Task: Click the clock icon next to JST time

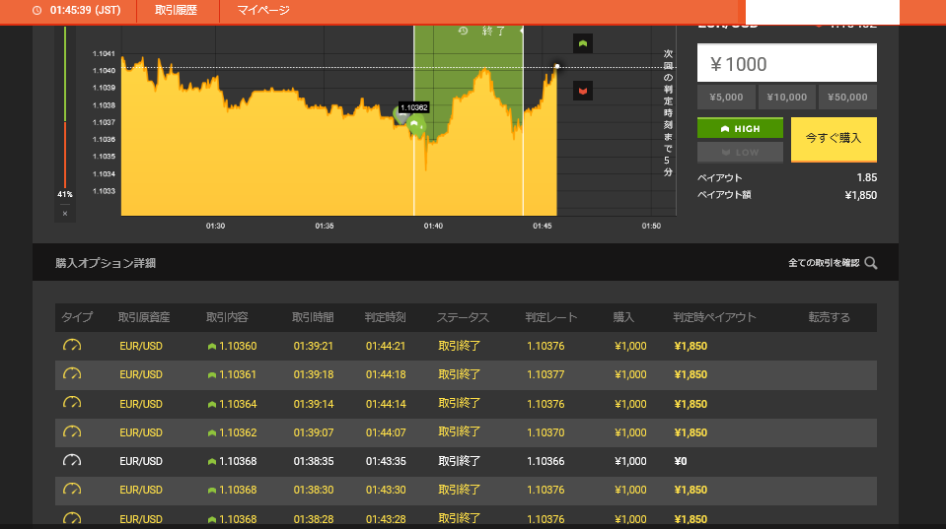Action: pyautogui.click(x=36, y=10)
